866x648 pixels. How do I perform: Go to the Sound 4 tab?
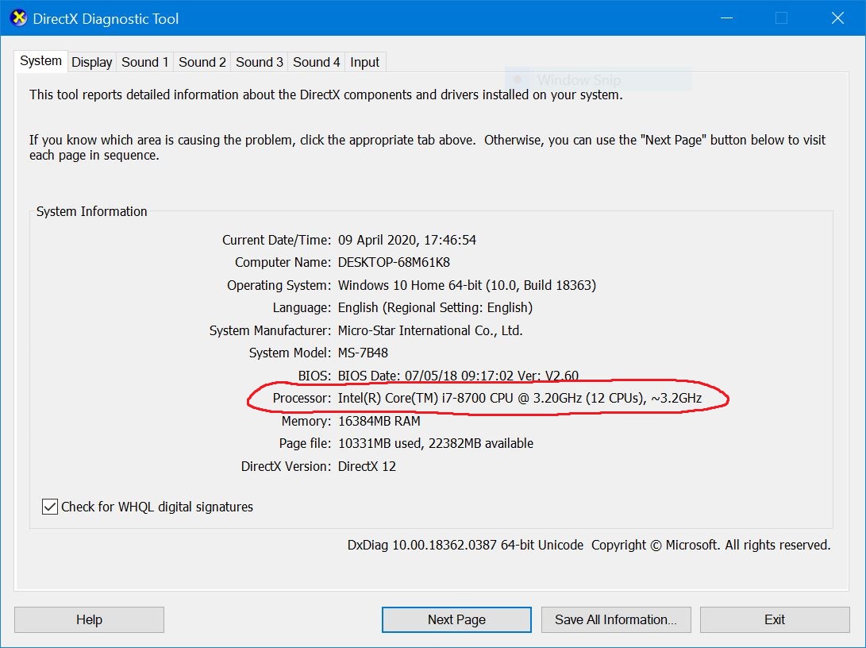coord(317,63)
